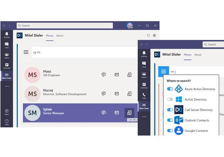Click the Teams search box in left window

pyautogui.click(x=65, y=26)
